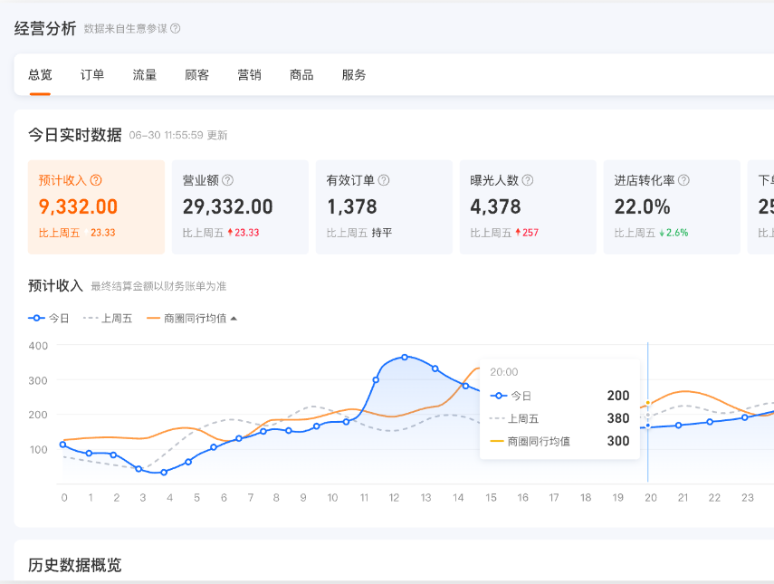Screen dimensions: 774x584
Task: Hide 商圈同行均值 series via legend
Action: pyautogui.click(x=186, y=319)
